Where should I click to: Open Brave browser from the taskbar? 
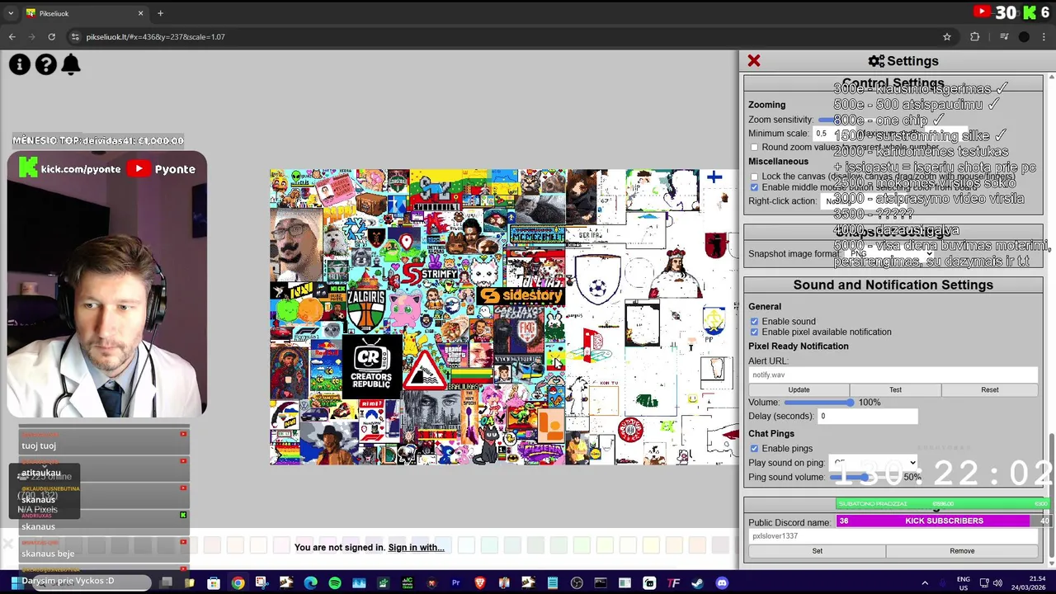(x=480, y=583)
